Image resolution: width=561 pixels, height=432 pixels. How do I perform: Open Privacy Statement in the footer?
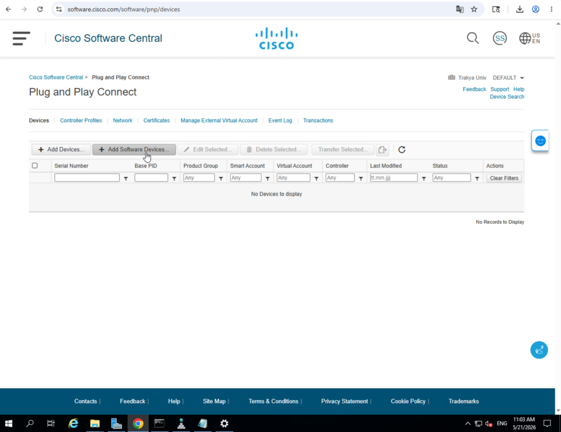coord(345,401)
